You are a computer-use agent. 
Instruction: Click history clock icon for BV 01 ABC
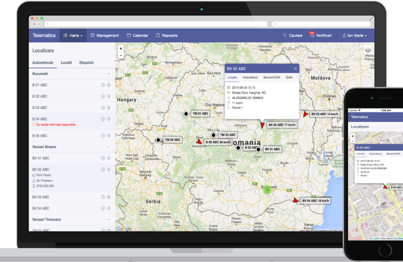103,158
